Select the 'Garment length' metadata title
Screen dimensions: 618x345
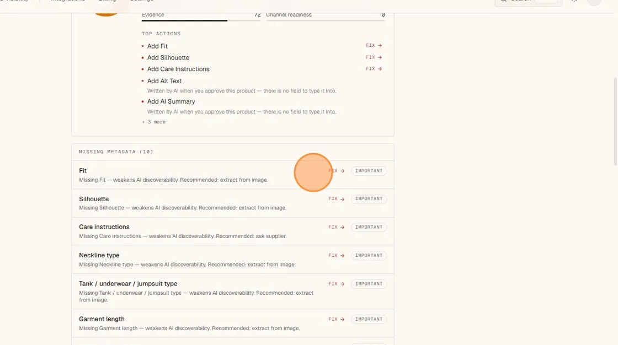[102, 319]
